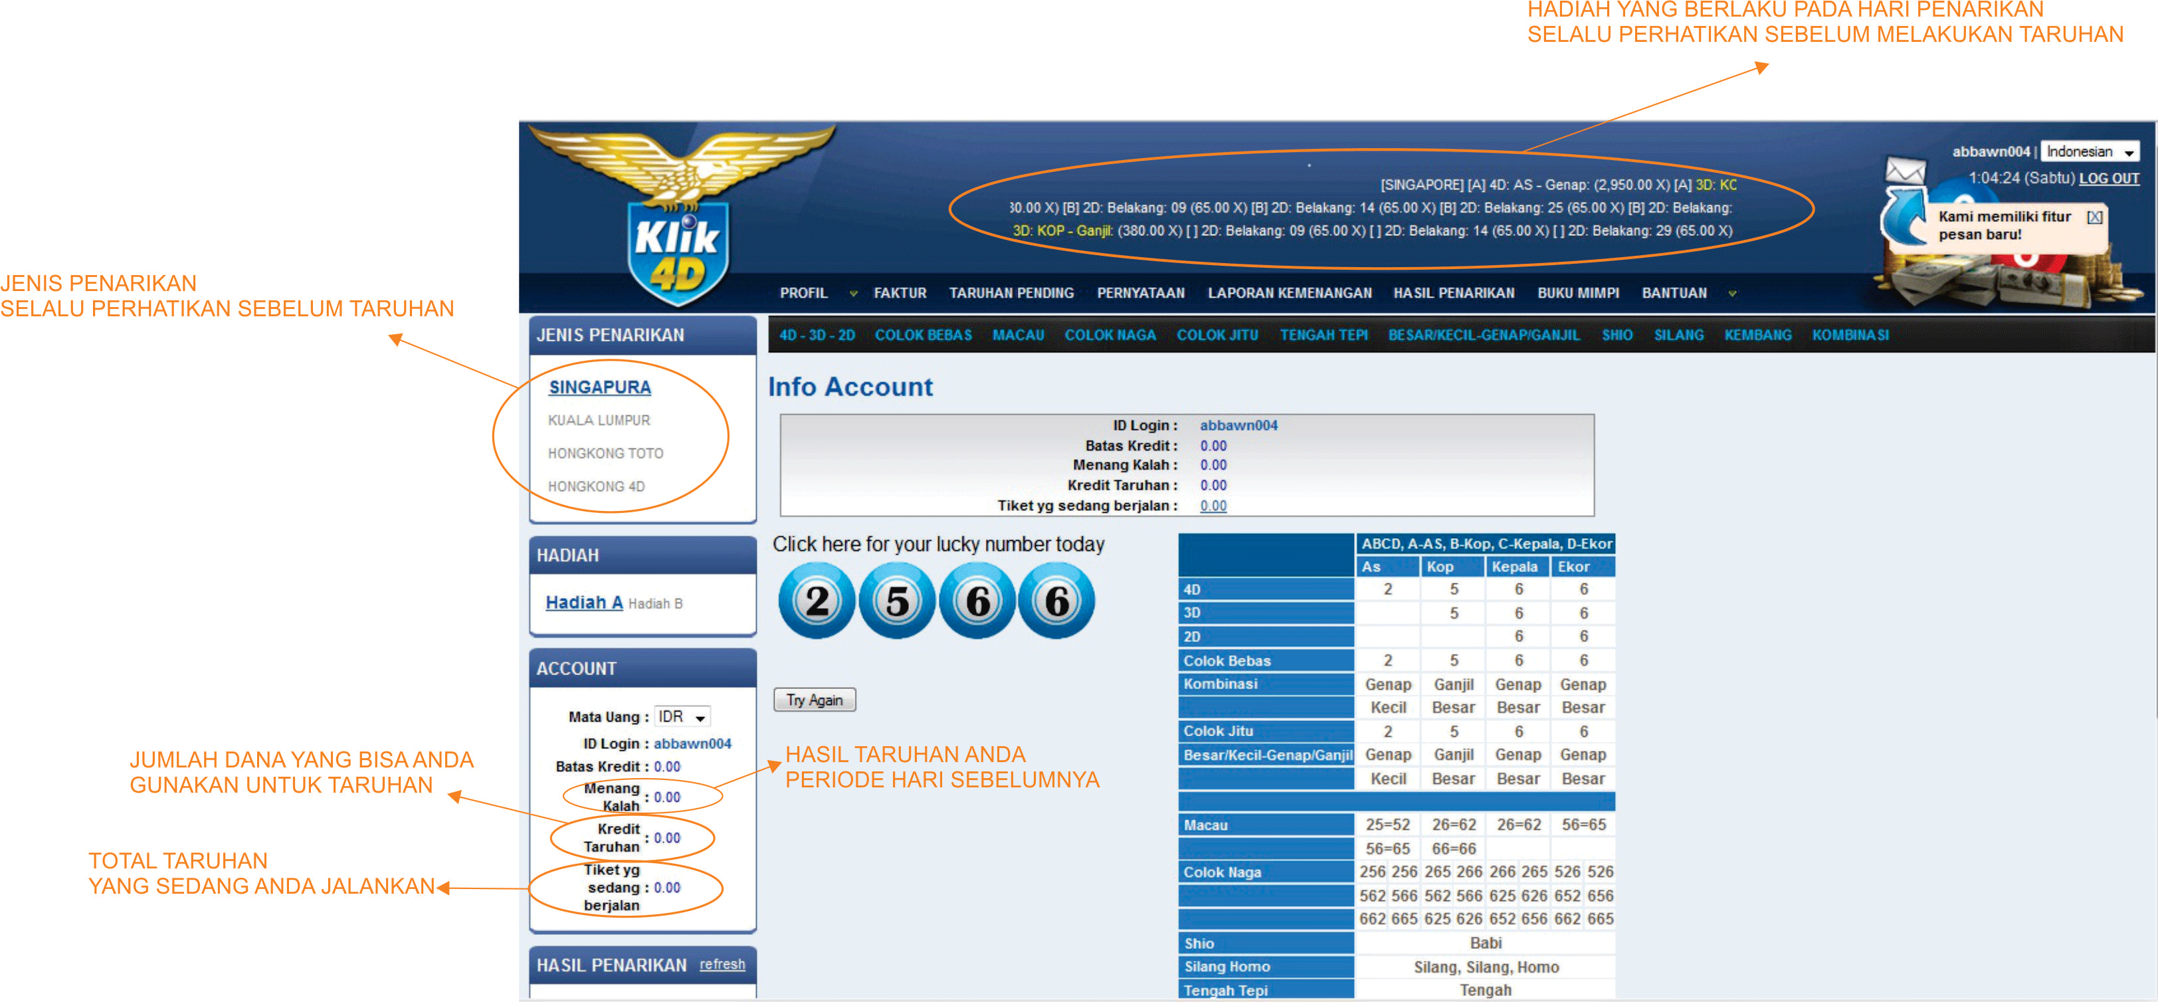Click abbawn004 ID Login in Account panel
Image resolution: width=2158 pixels, height=1002 pixels.
[692, 744]
